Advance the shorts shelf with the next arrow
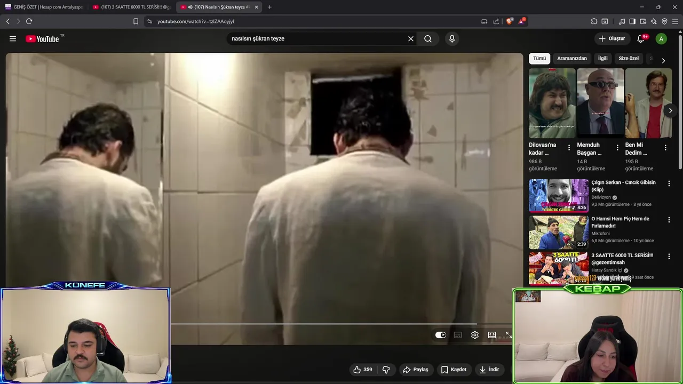 tap(670, 111)
